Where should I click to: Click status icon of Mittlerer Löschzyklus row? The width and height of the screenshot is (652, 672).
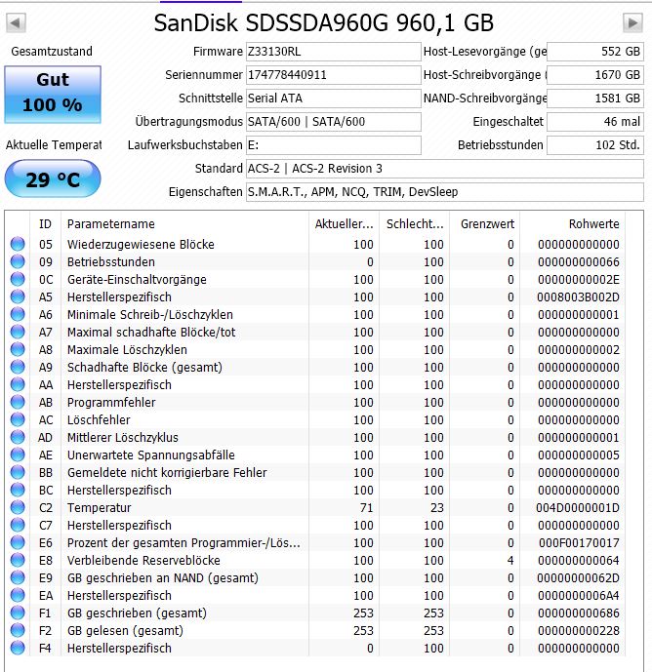[x=18, y=437]
